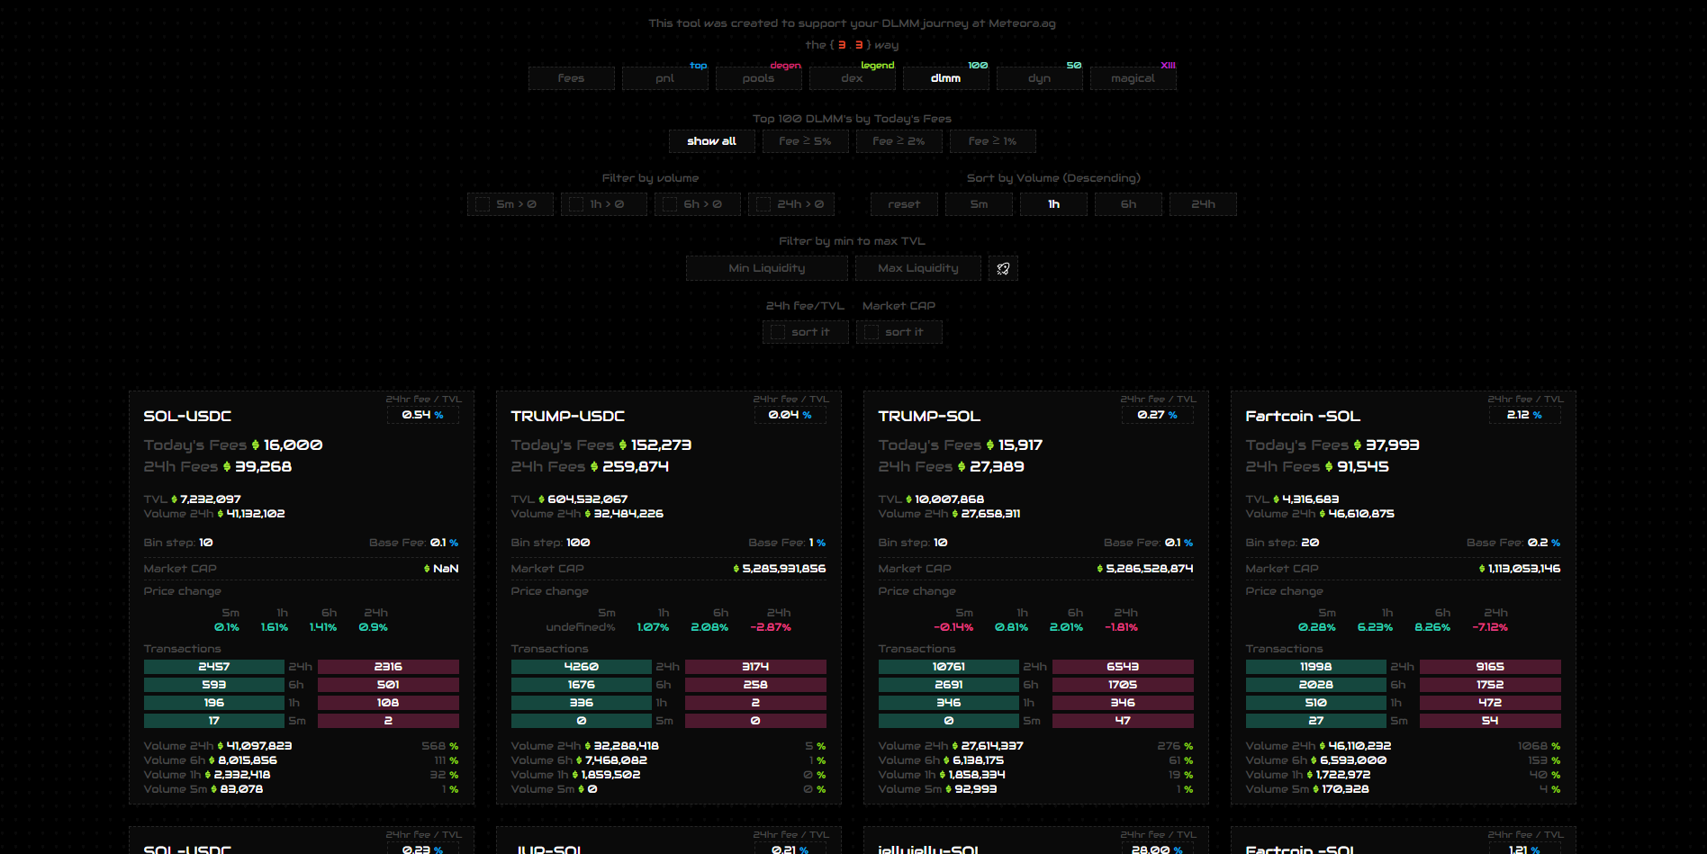This screenshot has width=1707, height=854.
Task: Reset the volume sort
Action: coord(904,204)
